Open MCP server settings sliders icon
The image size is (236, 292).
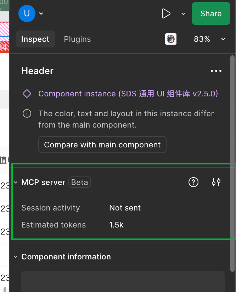click(216, 182)
